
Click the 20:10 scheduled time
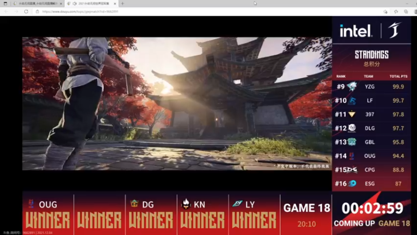click(306, 224)
